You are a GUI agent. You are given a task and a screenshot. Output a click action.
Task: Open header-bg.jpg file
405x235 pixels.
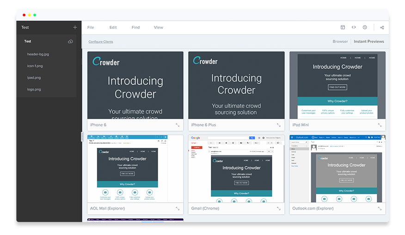pyautogui.click(x=38, y=54)
